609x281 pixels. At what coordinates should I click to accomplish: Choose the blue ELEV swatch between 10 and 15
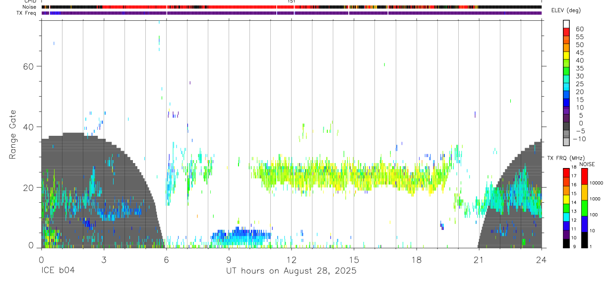566,103
